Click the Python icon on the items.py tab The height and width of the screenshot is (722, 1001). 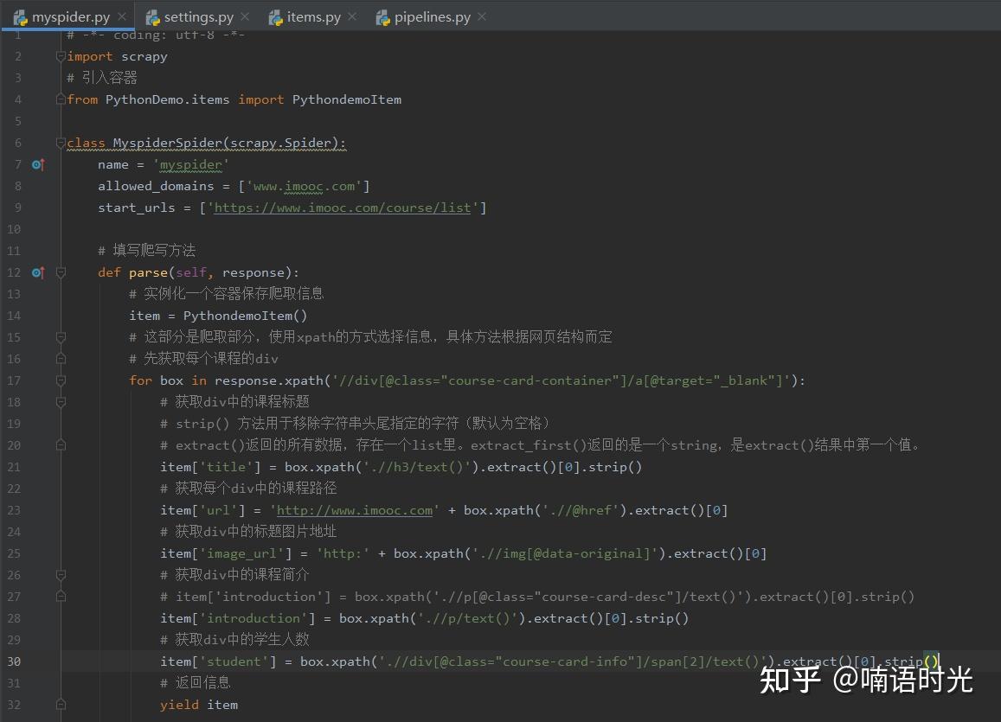click(x=276, y=16)
